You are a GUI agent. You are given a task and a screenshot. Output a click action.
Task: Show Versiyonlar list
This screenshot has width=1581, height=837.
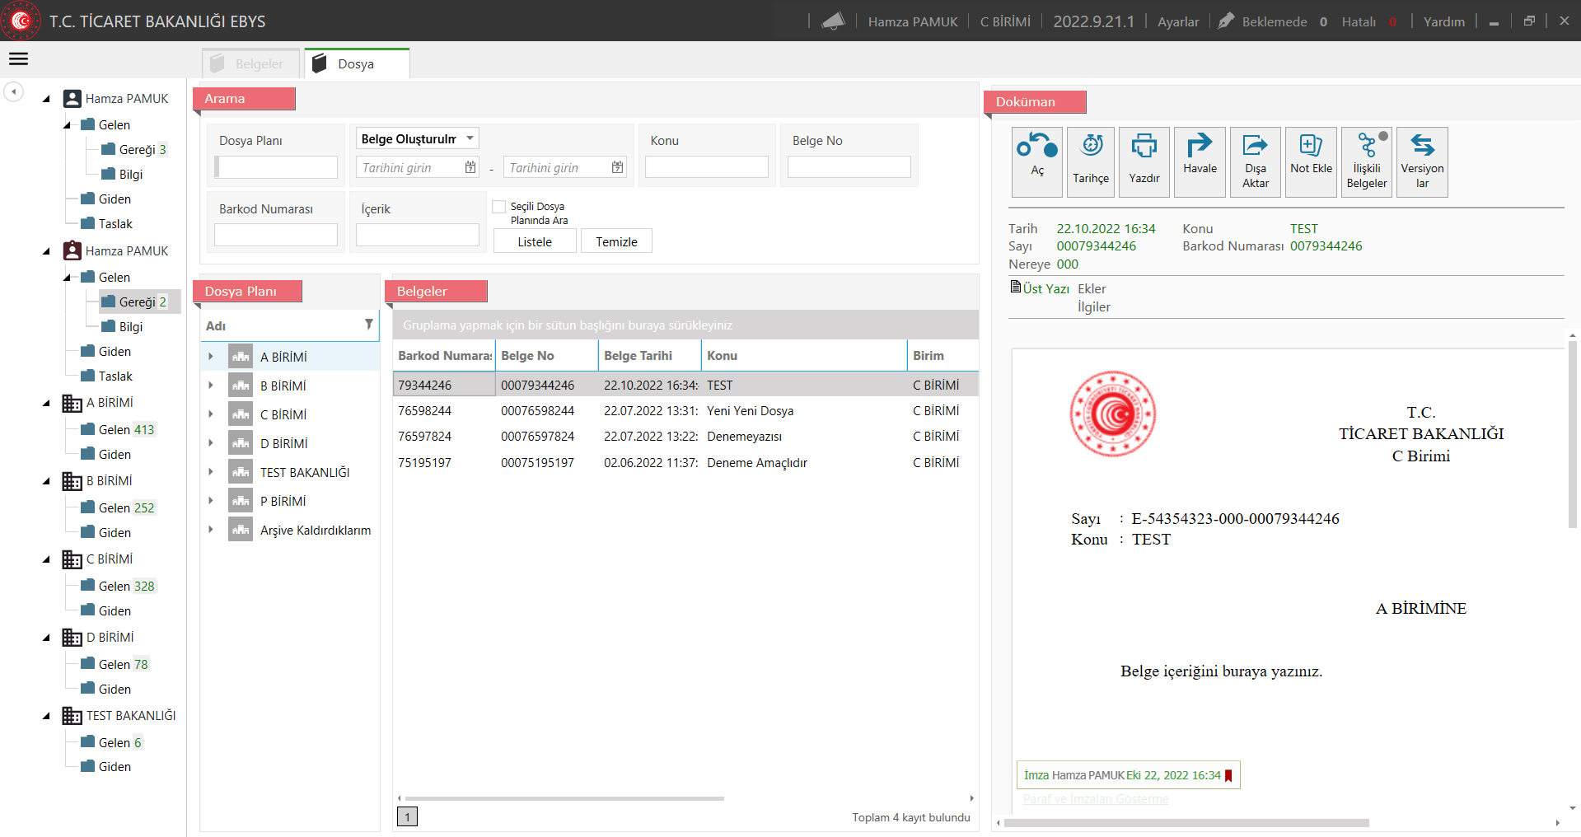tap(1422, 161)
